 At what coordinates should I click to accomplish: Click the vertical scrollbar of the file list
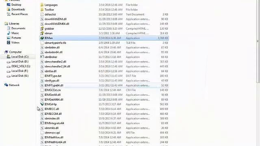click(258, 41)
